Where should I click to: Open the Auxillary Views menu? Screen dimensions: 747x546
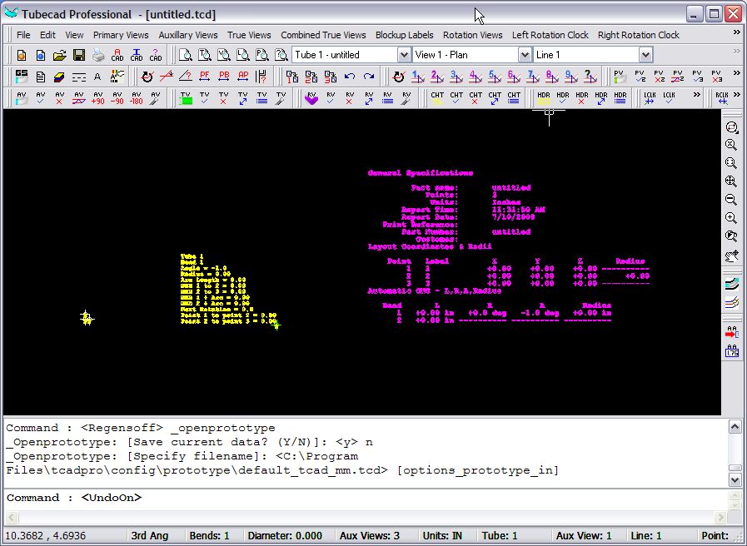tap(188, 35)
